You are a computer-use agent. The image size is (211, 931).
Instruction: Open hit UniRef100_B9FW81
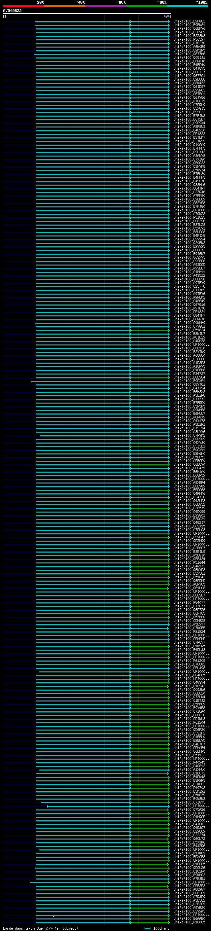(189, 25)
